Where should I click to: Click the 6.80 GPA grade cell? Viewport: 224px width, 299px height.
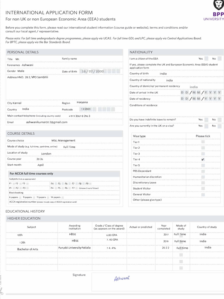click(x=109, y=235)
